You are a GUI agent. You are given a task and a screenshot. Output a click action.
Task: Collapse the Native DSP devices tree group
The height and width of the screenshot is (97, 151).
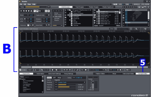[x=20, y=79]
